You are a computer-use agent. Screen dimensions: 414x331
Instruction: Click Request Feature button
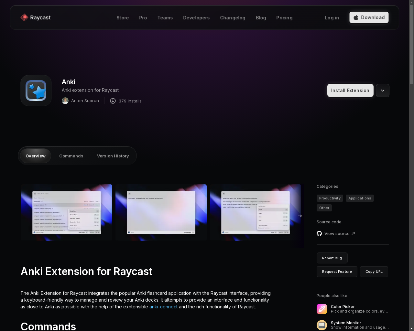[x=337, y=272]
